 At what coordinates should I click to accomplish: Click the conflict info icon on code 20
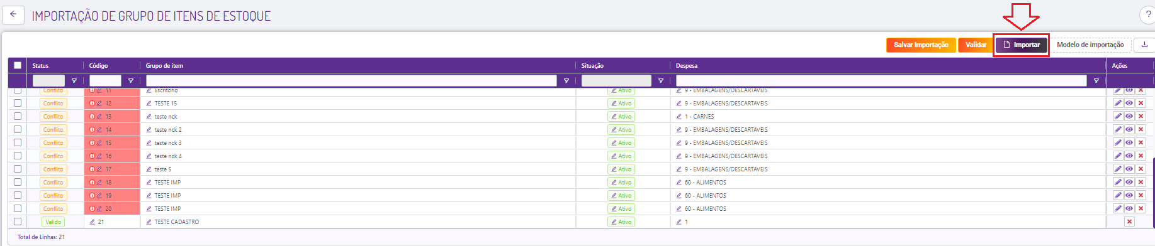click(x=92, y=209)
